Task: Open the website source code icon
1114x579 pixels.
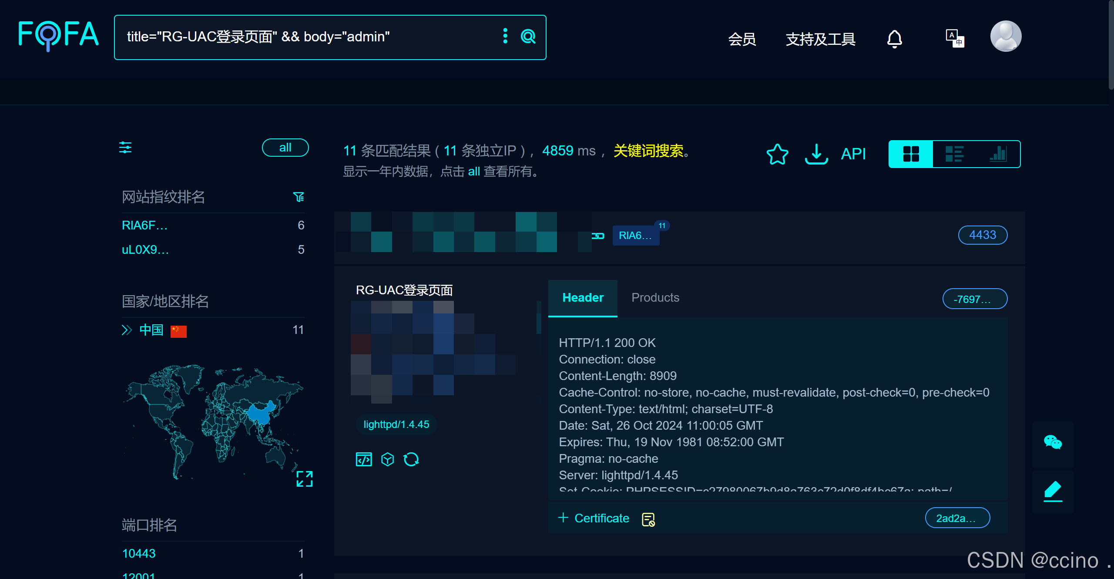Action: point(364,459)
